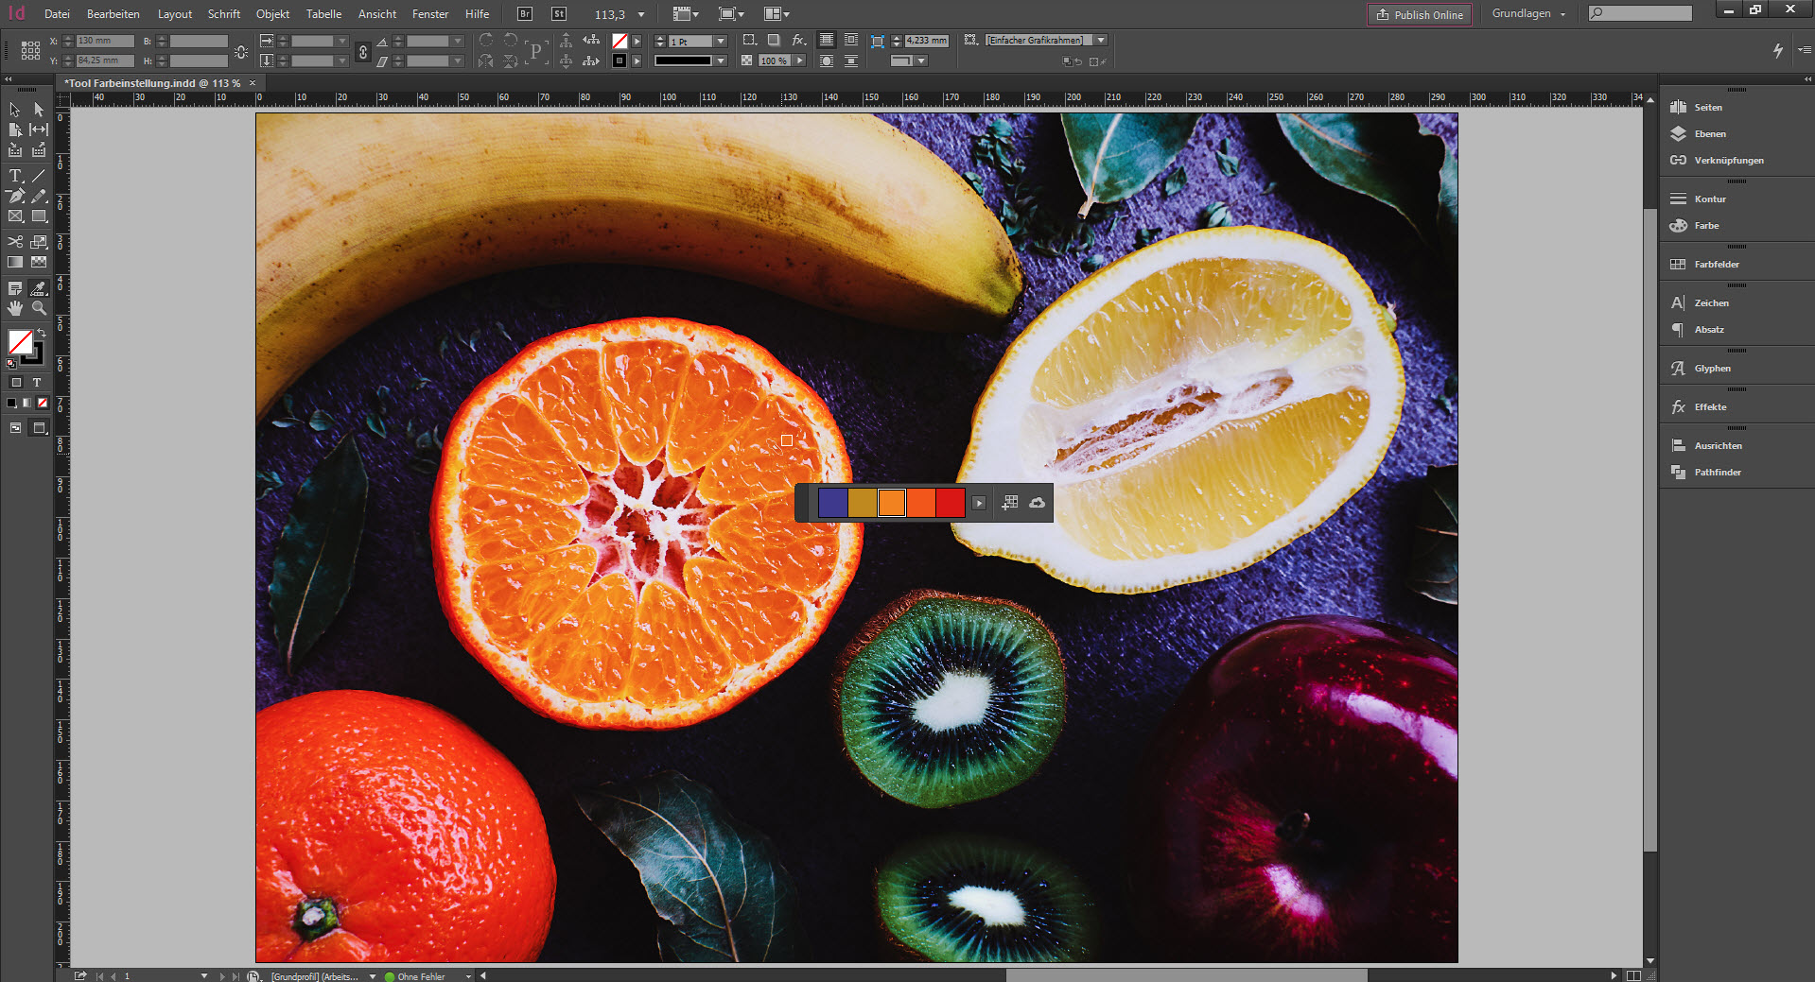Expand the color theme options arrow
Viewport: 1815px width, 982px height.
[979, 503]
